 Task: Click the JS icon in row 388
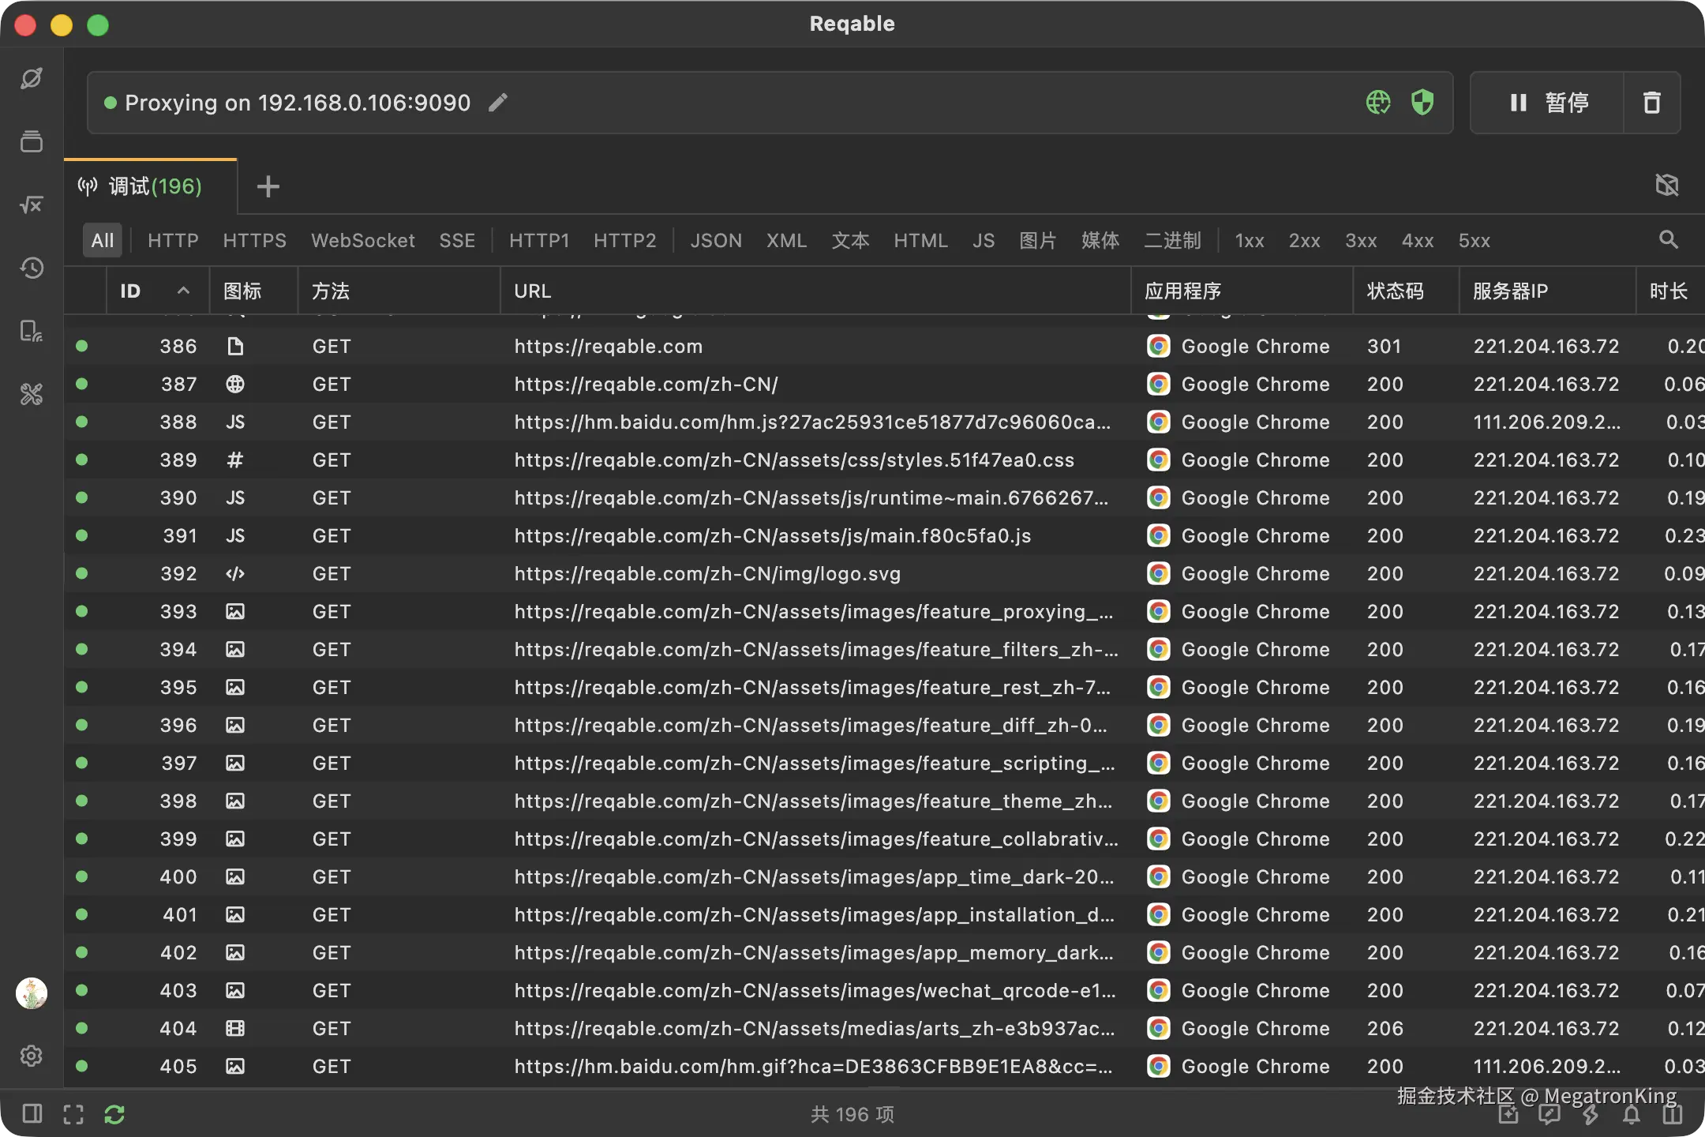tap(235, 422)
